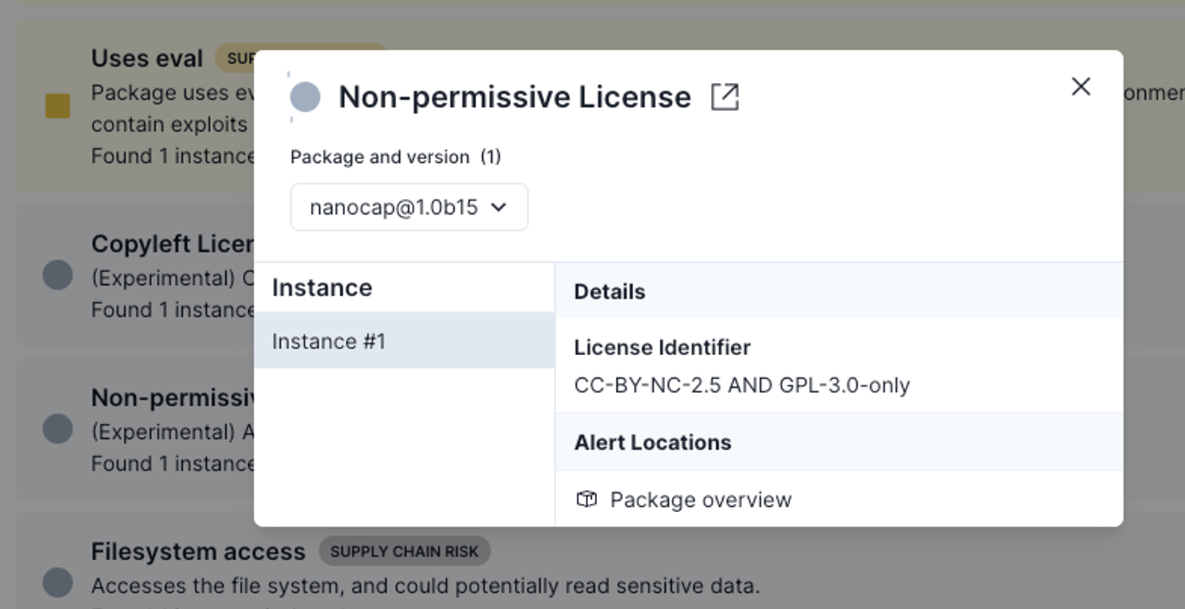Open the nanocap@1.0b15 package version dropdown

409,207
